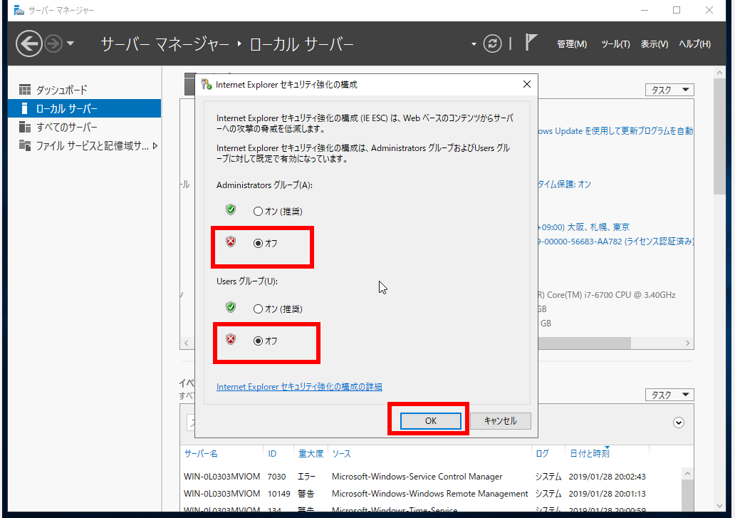This screenshot has height=518, width=735.
Task: Minimize the Server Manager window
Action: 645,10
